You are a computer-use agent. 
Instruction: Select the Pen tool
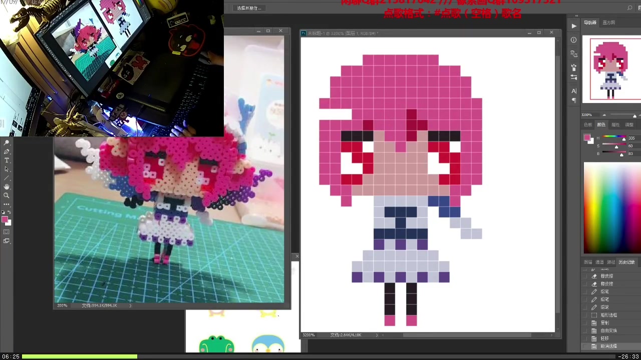(7, 151)
